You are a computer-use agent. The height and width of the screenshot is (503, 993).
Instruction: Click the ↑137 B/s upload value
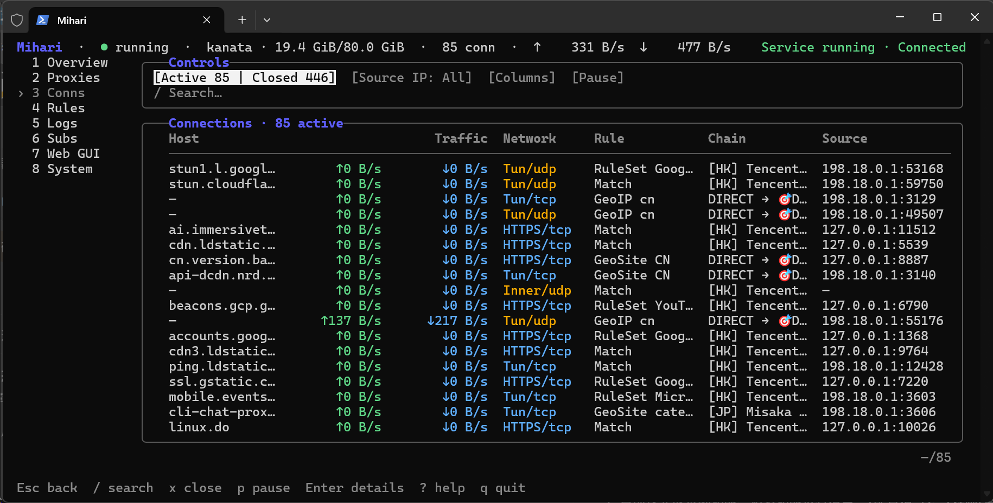[351, 321]
